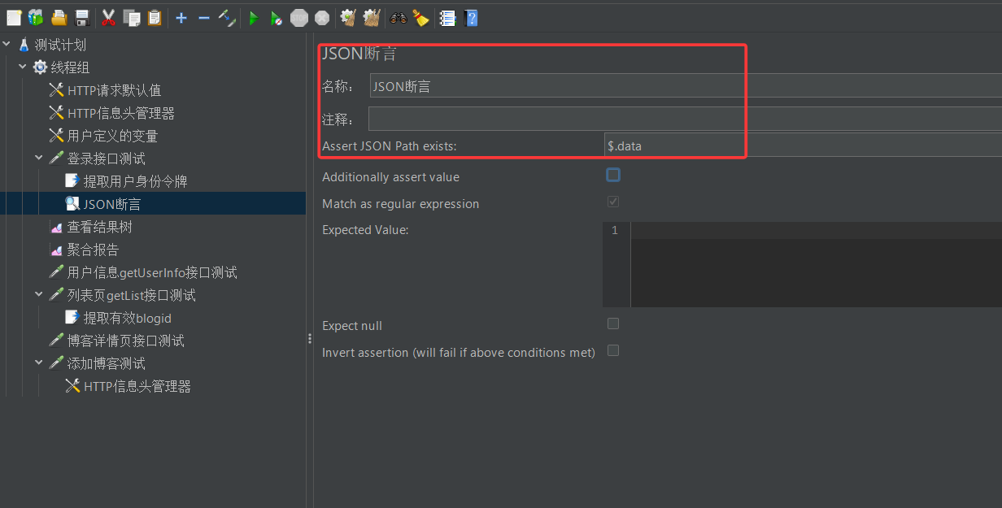Stop the running test
The width and height of the screenshot is (1002, 508).
299,17
